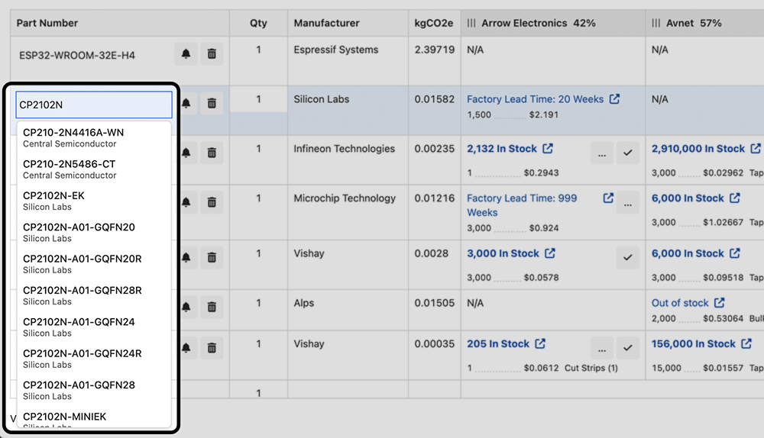Select CP2102N-EK from the suggestions
Image resolution: width=764 pixels, height=438 pixels.
point(94,201)
